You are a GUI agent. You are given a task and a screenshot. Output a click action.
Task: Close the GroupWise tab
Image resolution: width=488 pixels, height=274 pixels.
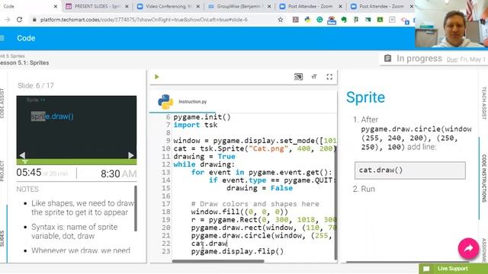coord(269,6)
